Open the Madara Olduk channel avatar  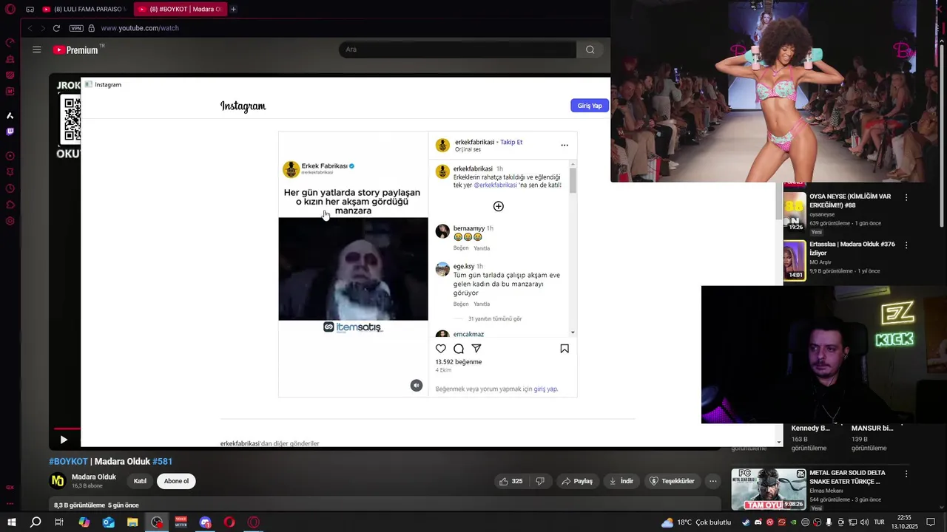[x=58, y=481]
